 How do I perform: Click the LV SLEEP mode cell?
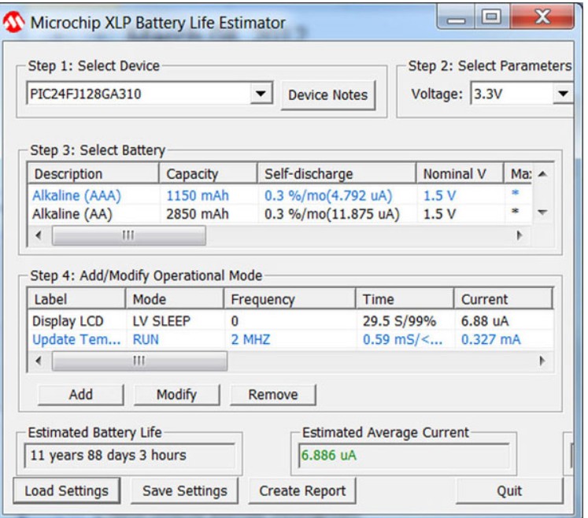click(161, 321)
